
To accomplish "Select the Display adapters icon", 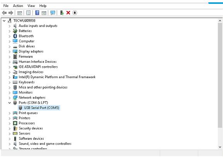I will click(15, 51).
